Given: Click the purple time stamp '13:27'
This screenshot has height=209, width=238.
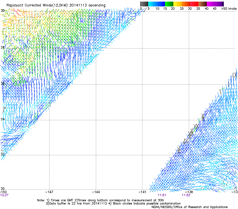Looking at the screenshot, I should (4, 195).
